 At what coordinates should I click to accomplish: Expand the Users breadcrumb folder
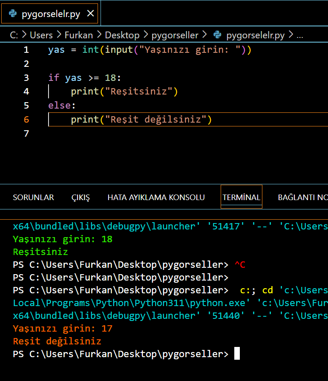(41, 35)
